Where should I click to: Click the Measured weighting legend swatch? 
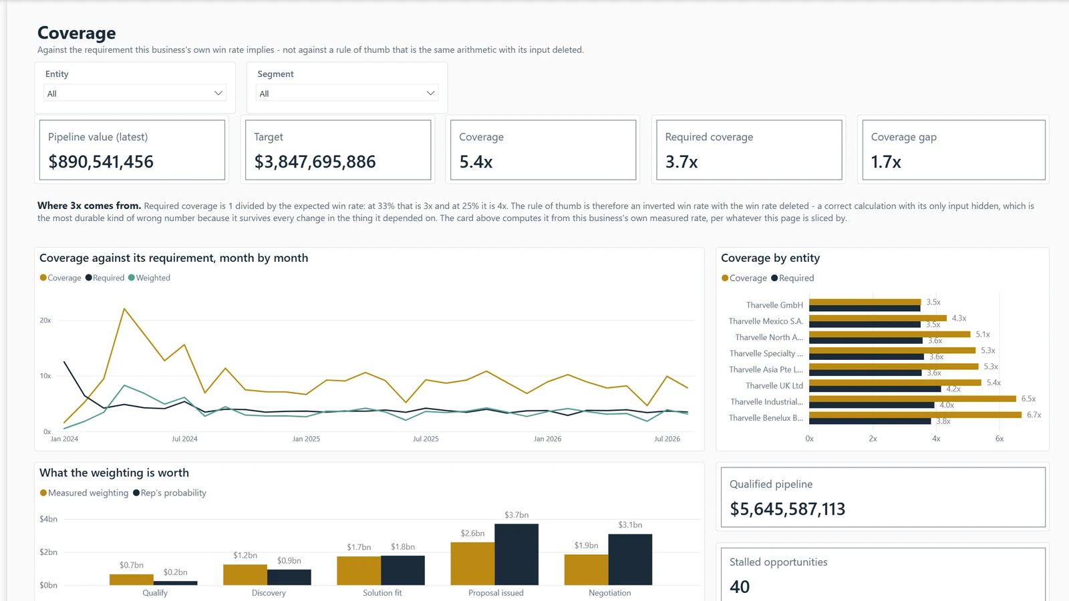[x=43, y=493]
